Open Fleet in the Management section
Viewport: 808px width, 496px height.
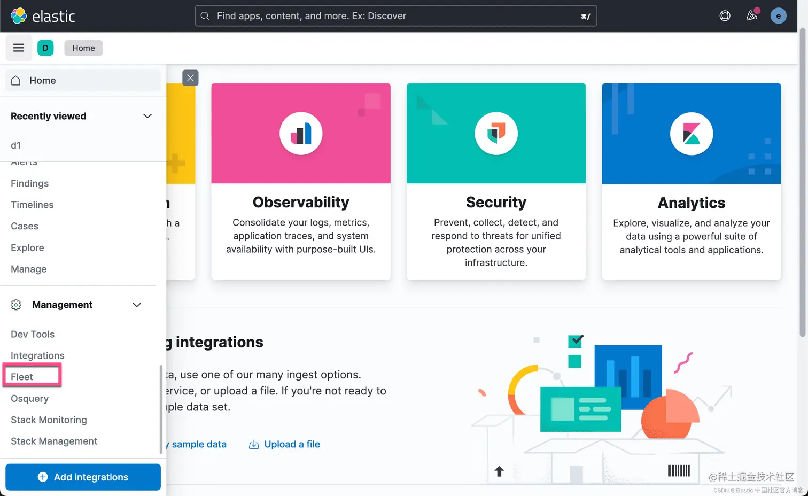(22, 377)
